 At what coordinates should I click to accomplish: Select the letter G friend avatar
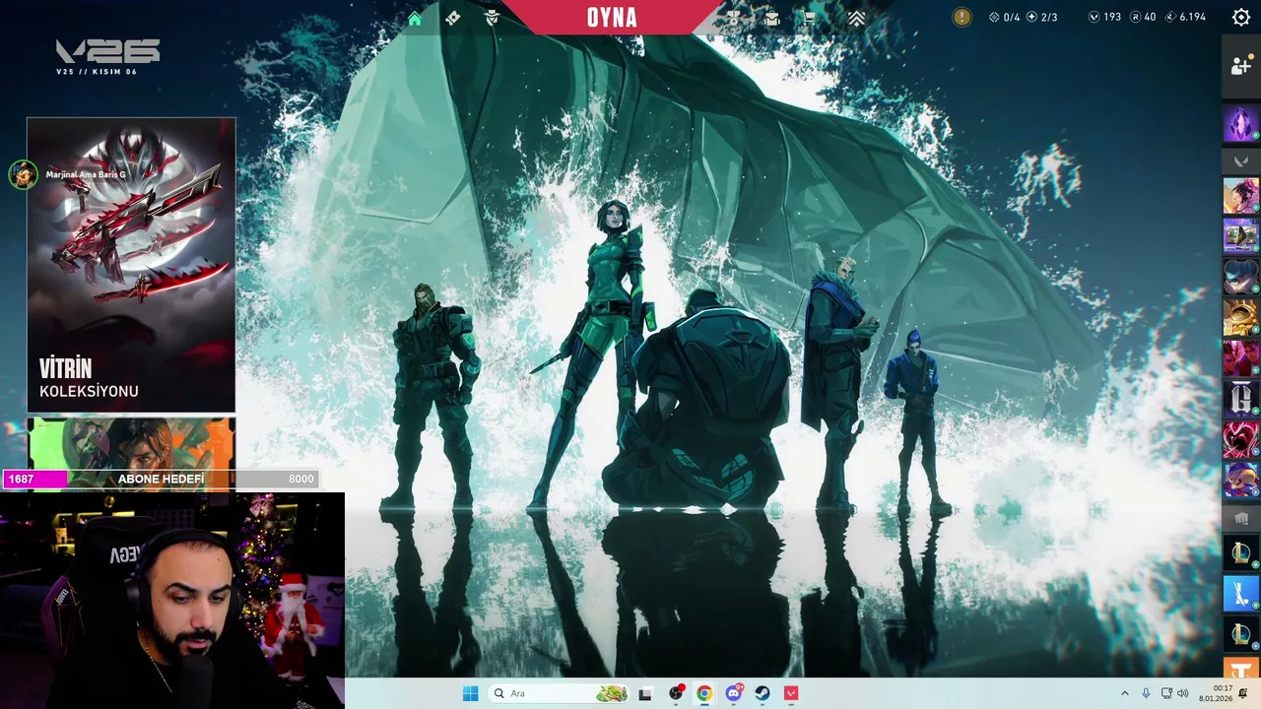(1240, 399)
